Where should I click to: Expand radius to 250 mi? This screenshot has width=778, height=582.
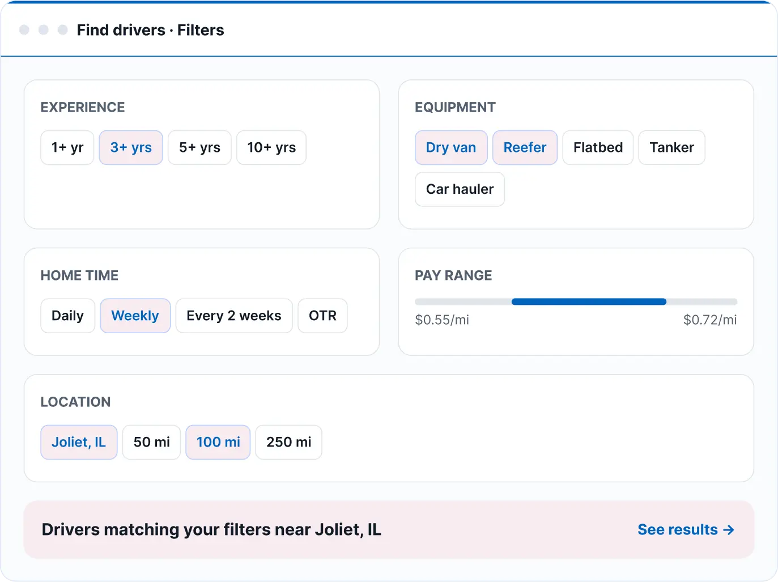288,442
